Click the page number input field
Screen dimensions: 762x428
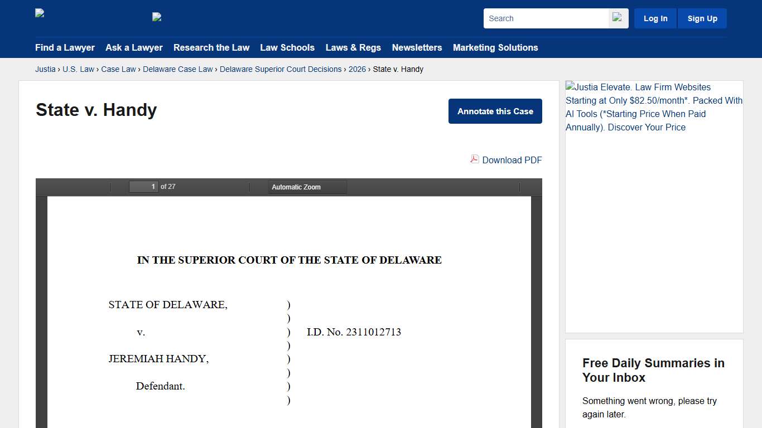point(143,186)
